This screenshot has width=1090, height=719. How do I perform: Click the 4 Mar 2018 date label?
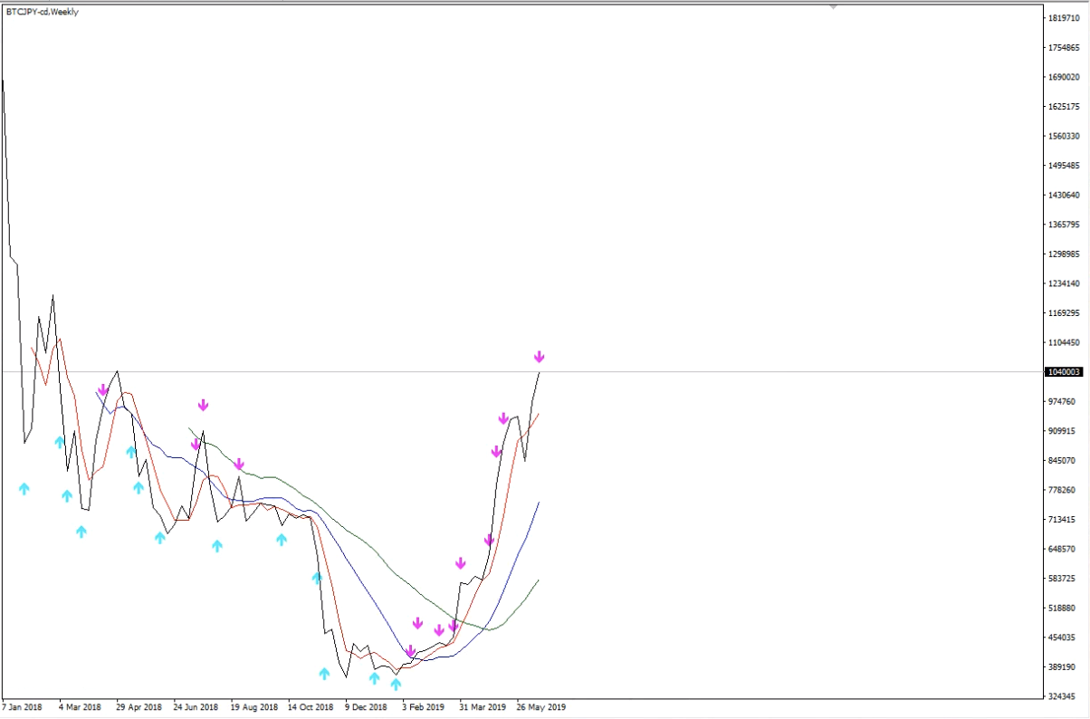coord(81,707)
